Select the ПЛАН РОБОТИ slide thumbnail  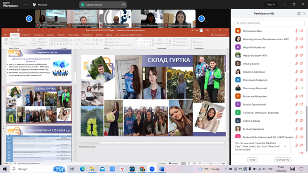coord(39,144)
